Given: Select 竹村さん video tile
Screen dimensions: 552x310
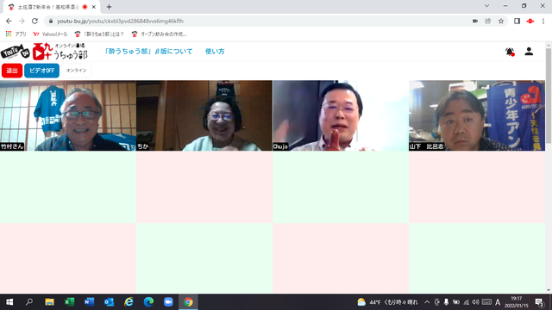Looking at the screenshot, I should click(68, 115).
